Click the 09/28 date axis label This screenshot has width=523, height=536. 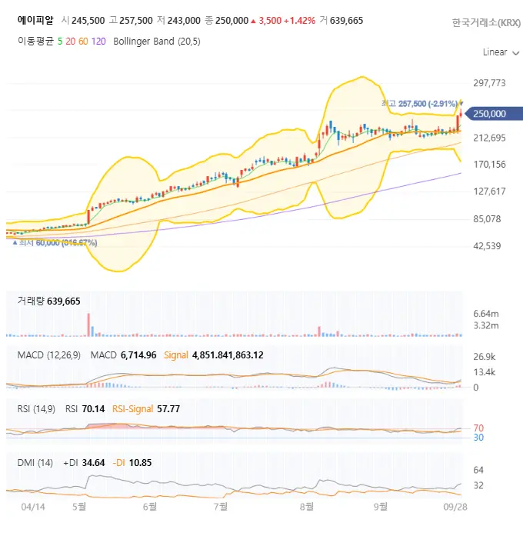pos(455,507)
